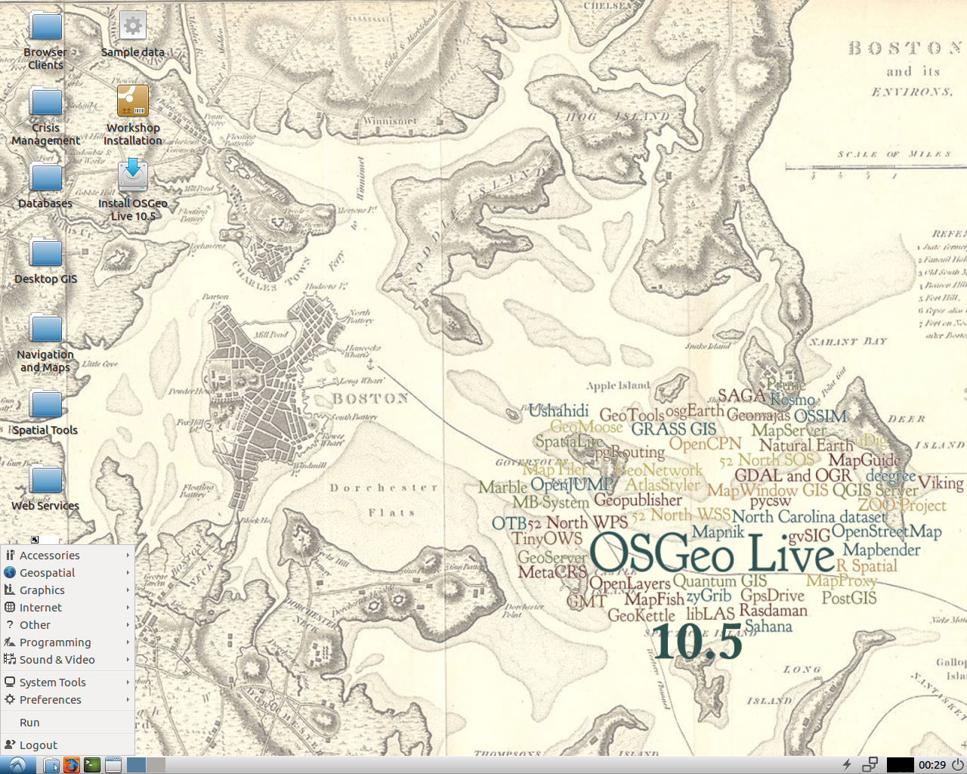Open the network connections tray icon
Viewport: 967px width, 774px height.
(870, 765)
